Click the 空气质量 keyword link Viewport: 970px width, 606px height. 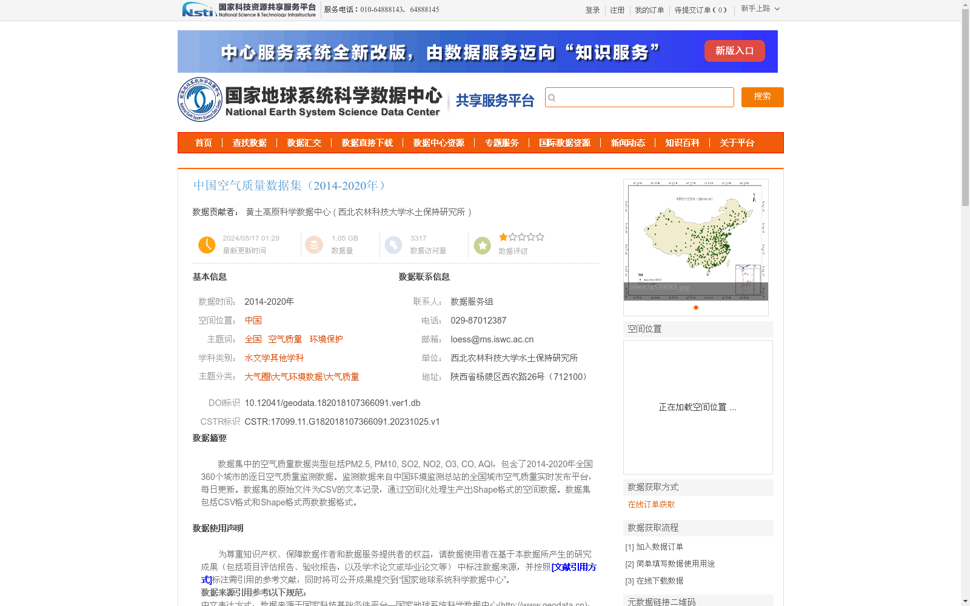(285, 339)
